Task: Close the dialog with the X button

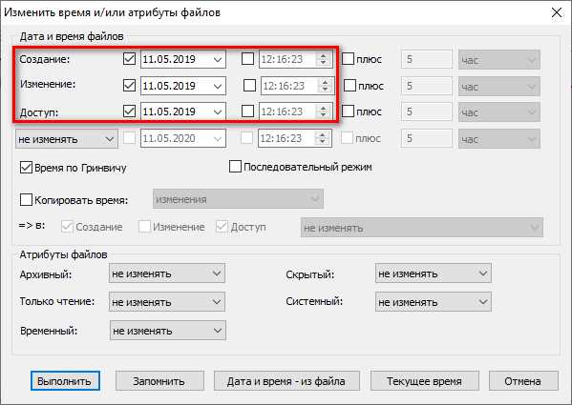Action: click(x=557, y=12)
